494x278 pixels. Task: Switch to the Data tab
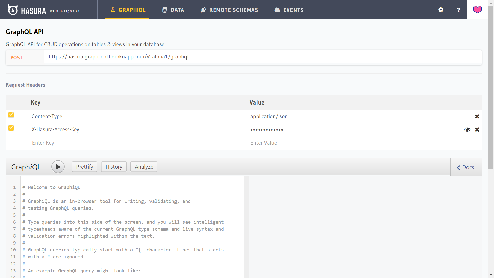[173, 10]
